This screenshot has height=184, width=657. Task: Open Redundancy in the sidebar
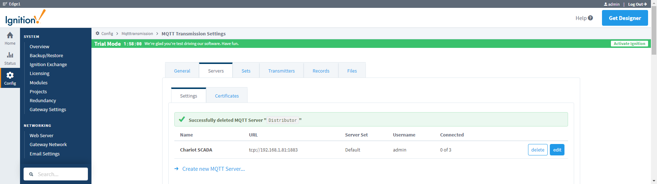point(43,100)
